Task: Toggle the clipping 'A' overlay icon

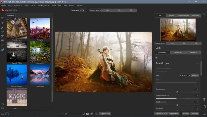Action: [87, 114]
